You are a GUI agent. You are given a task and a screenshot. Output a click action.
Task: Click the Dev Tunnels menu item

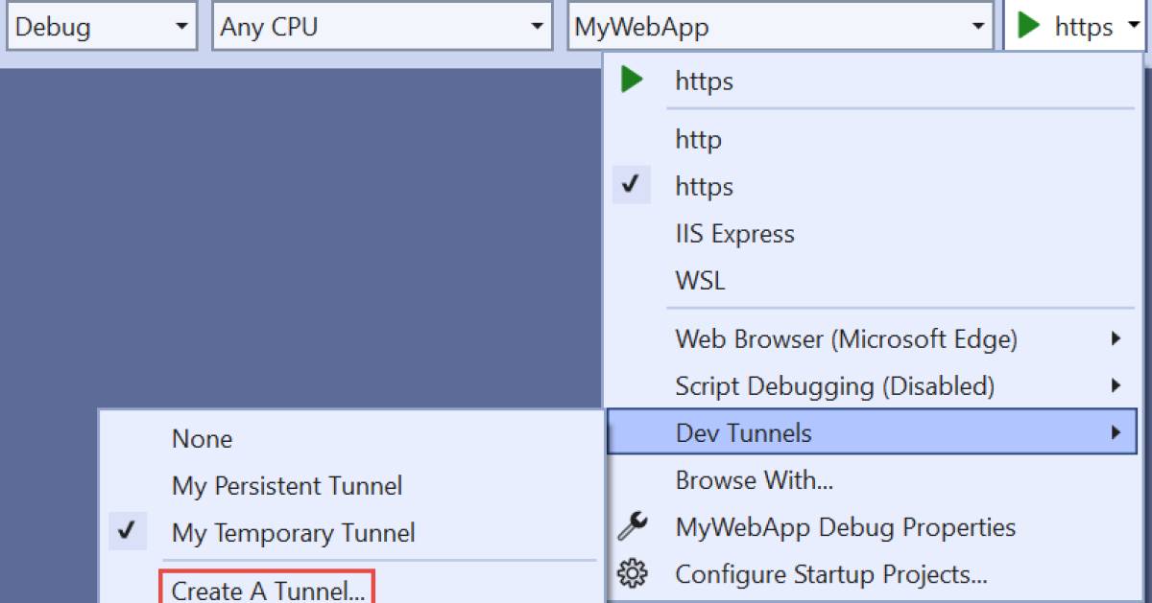[744, 432]
